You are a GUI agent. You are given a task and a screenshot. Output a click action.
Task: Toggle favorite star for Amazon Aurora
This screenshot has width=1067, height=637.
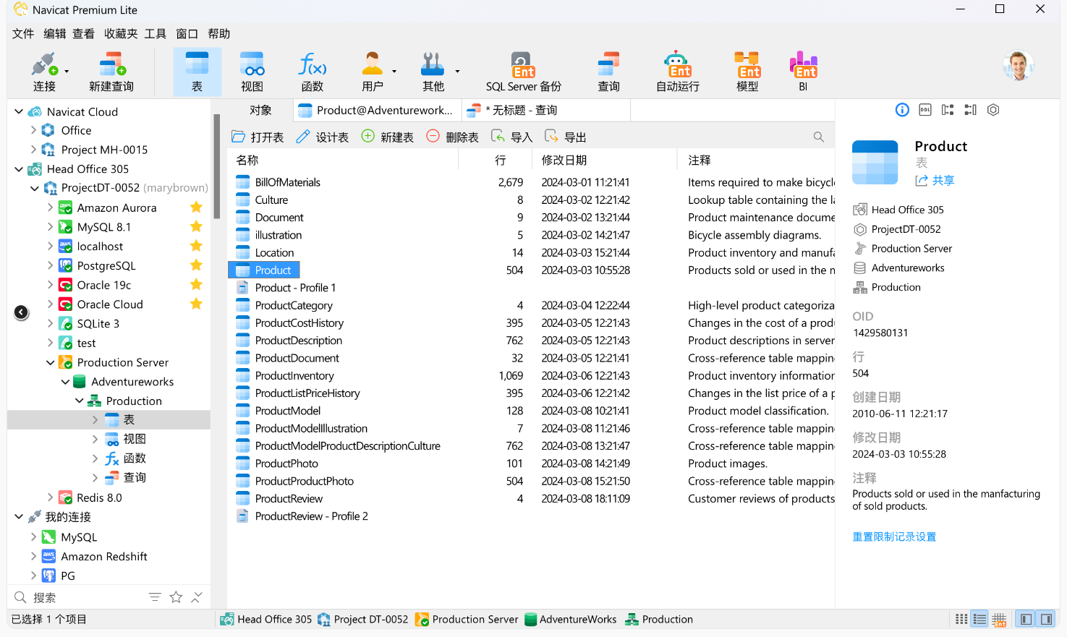(196, 208)
